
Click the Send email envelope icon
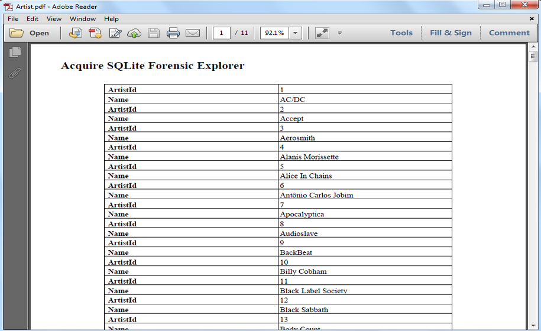point(193,33)
